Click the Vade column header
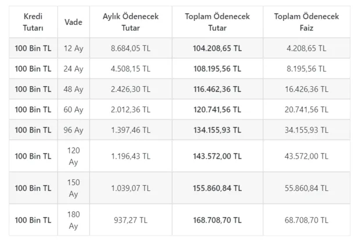The image size is (358, 242). coord(73,22)
